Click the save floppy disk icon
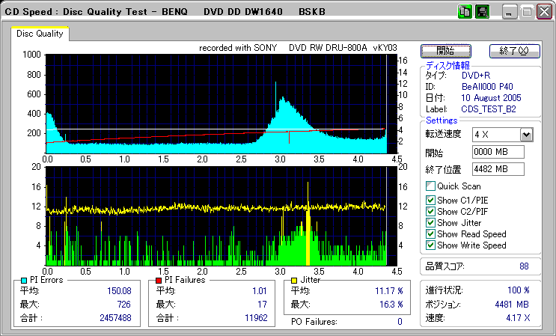This screenshot has height=336, width=556. click(482, 12)
